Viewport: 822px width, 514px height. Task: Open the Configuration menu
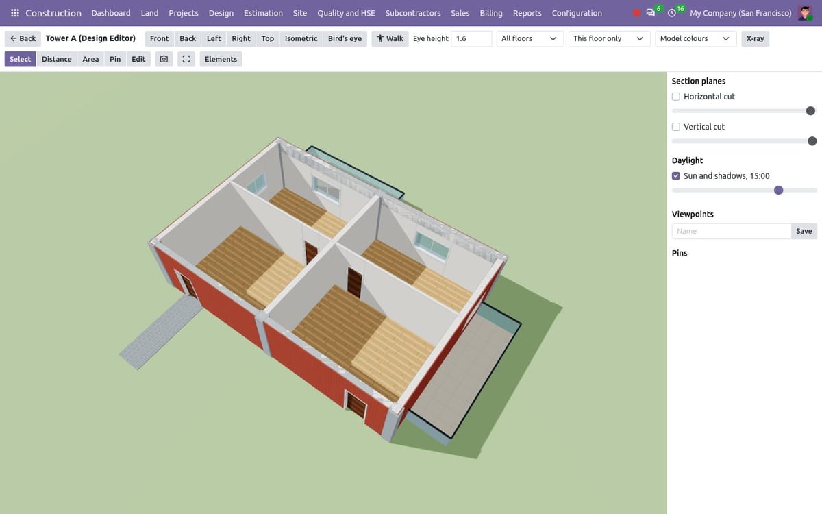pyautogui.click(x=577, y=13)
